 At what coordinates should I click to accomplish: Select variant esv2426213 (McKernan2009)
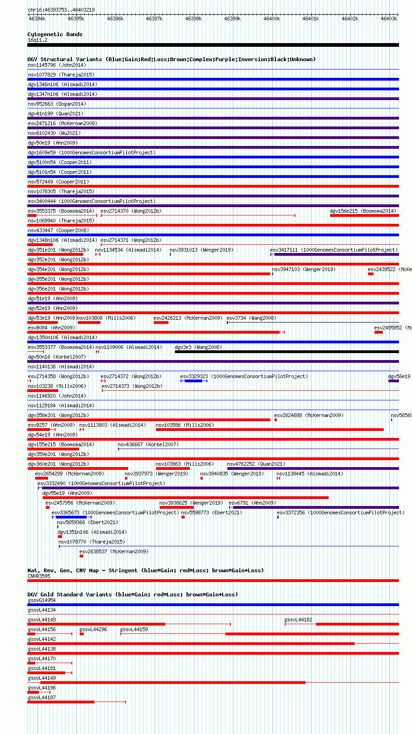tap(188, 318)
